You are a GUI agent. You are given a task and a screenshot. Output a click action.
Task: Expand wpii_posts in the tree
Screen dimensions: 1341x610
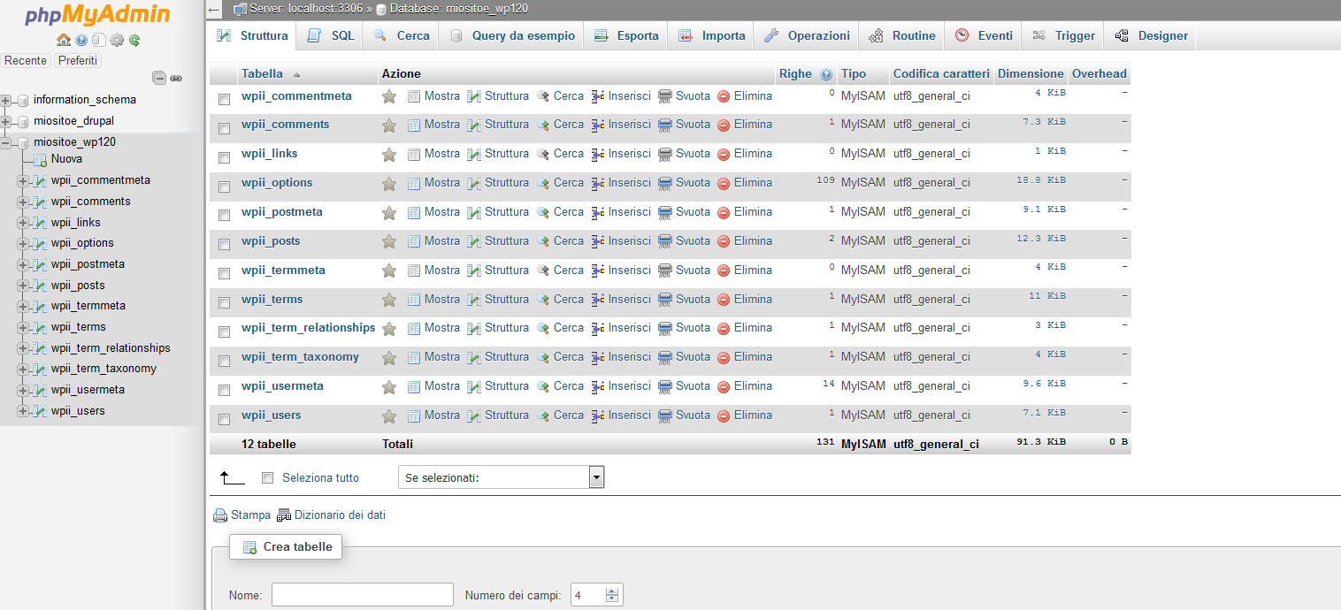pos(23,286)
